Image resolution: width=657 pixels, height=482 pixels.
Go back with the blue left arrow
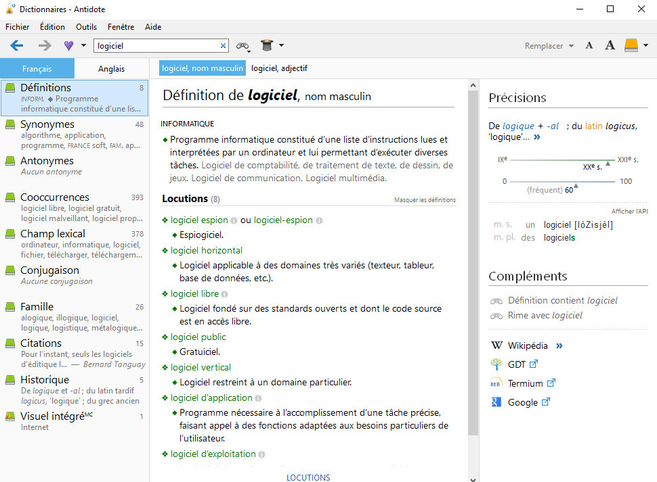pos(17,45)
